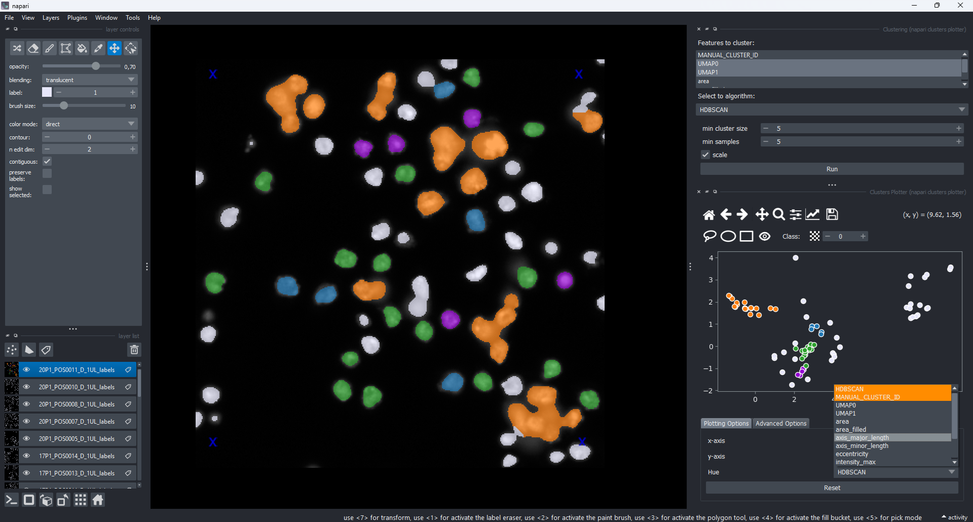Hide the 17P1_POS0014_D_1UL_labels layer
Image resolution: width=973 pixels, height=522 pixels.
click(26, 456)
